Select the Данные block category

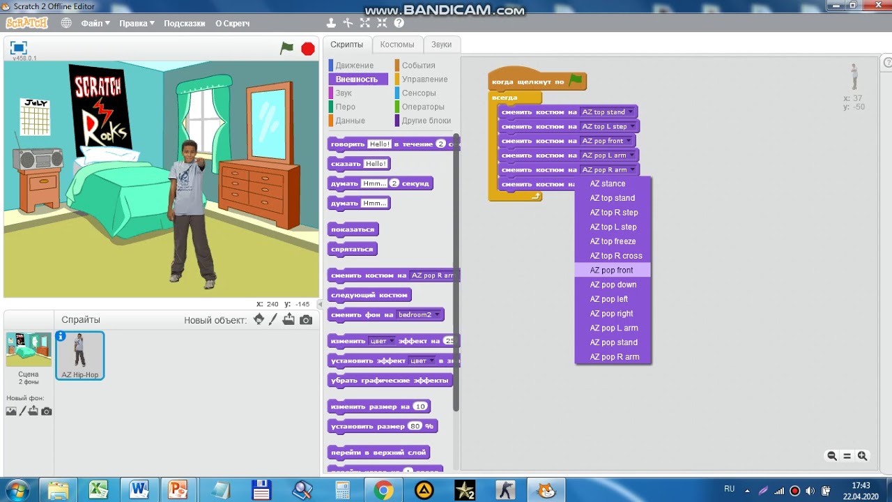[350, 121]
